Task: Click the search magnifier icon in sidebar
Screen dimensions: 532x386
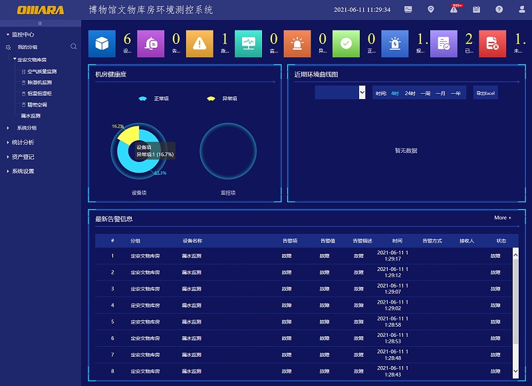Action: point(74,47)
